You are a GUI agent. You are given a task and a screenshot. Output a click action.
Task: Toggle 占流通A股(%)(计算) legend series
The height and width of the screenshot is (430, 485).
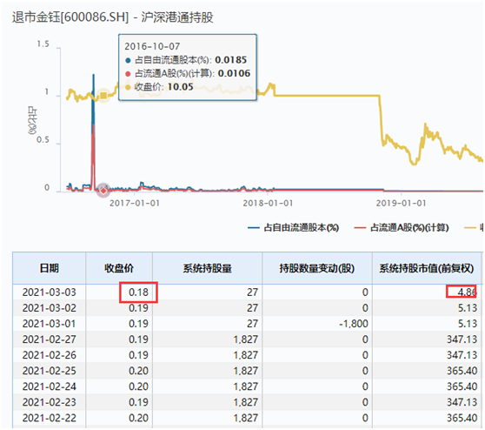(x=402, y=228)
